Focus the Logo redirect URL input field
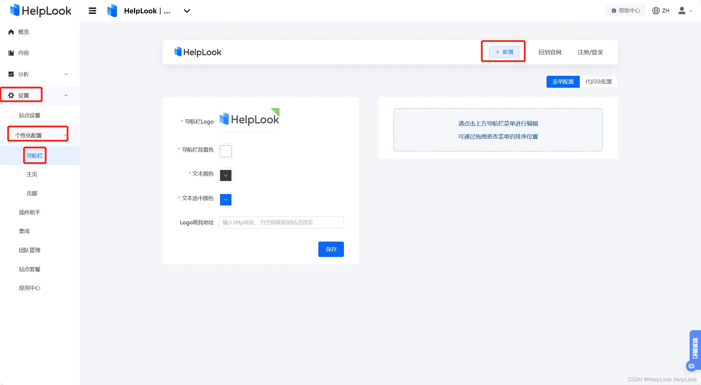Viewport: 701px width, 385px height. tap(281, 222)
